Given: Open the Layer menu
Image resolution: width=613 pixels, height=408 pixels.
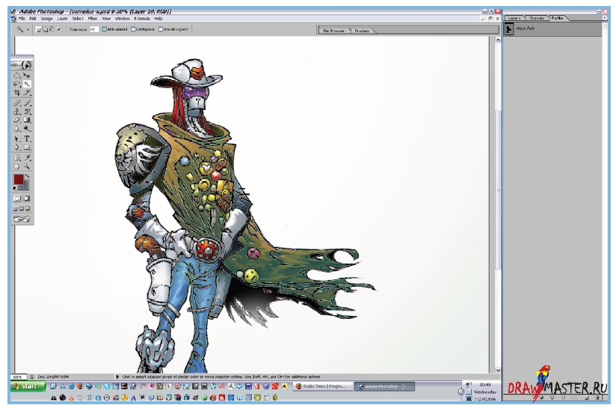Looking at the screenshot, I should tap(63, 19).
